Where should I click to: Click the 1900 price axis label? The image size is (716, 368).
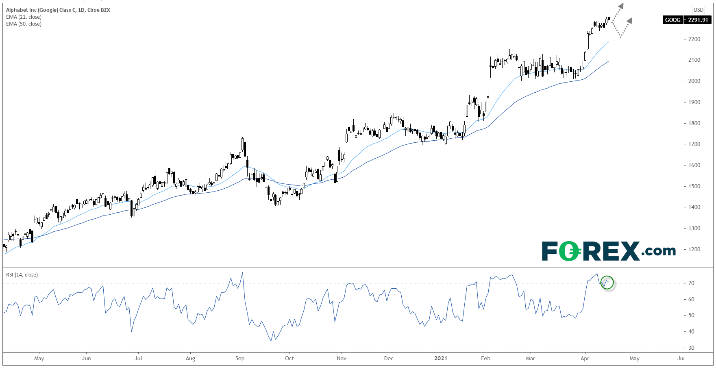(694, 102)
